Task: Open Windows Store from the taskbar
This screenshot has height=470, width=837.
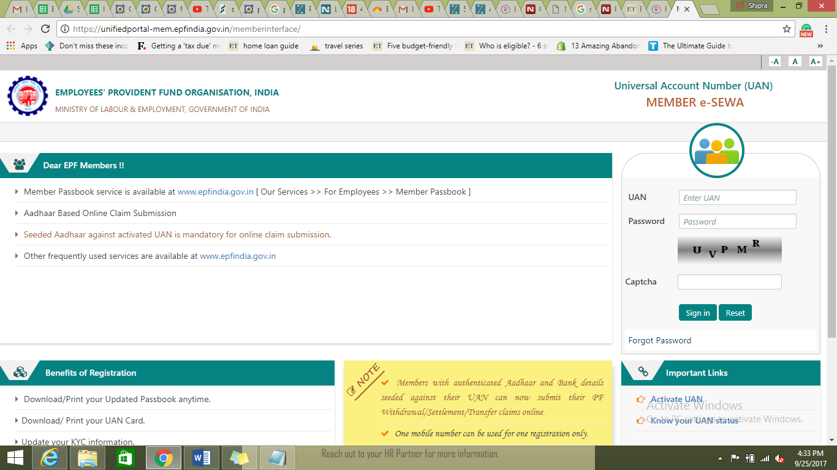Action: 126,458
